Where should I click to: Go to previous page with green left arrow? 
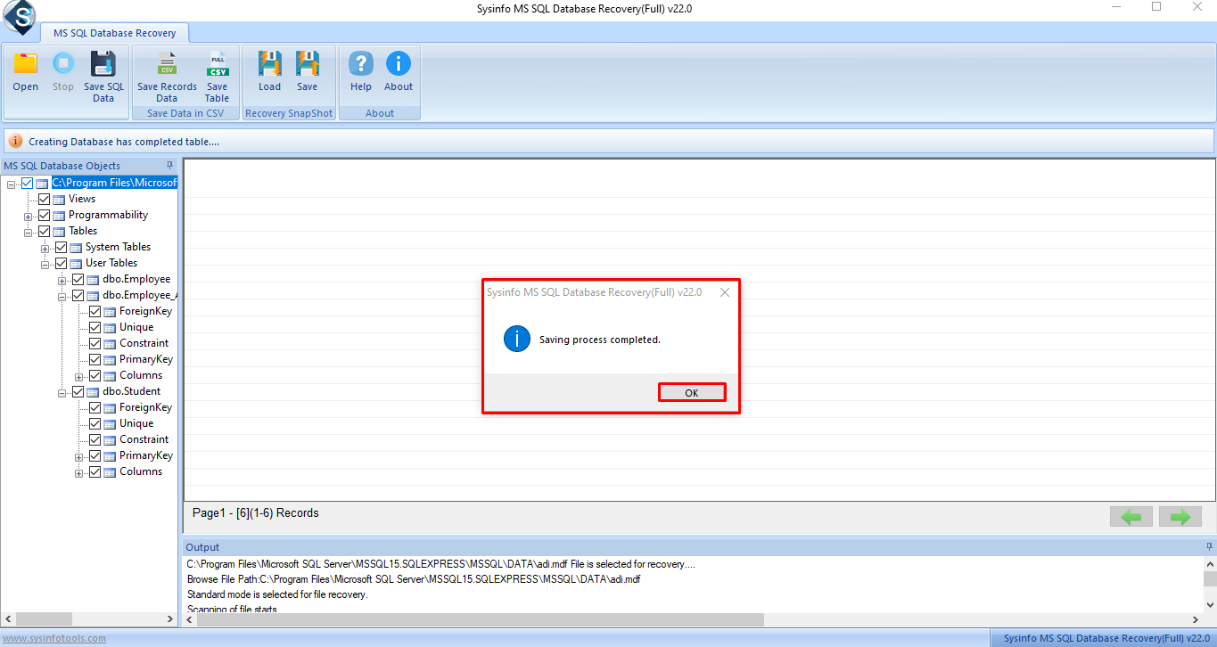tap(1131, 517)
